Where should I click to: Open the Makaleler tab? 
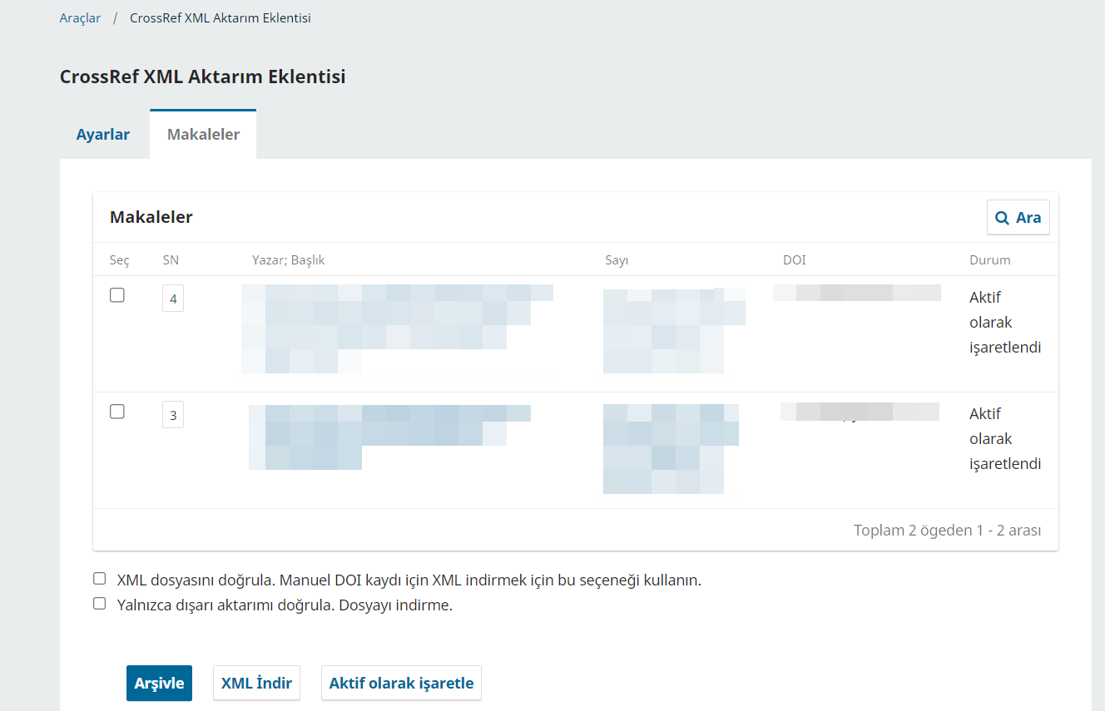click(203, 135)
